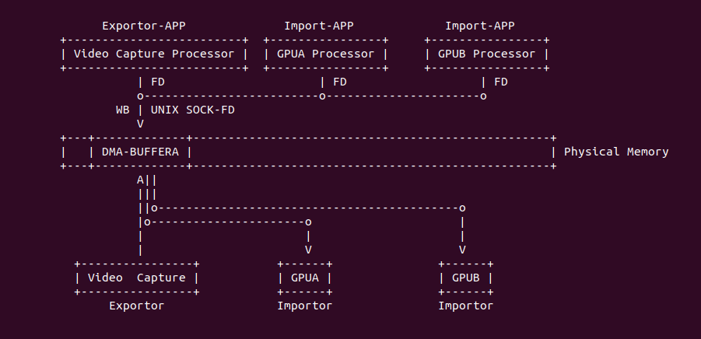Click the V arrowhead above the GPUB box
Screen dimensions: 701x339
click(463, 250)
